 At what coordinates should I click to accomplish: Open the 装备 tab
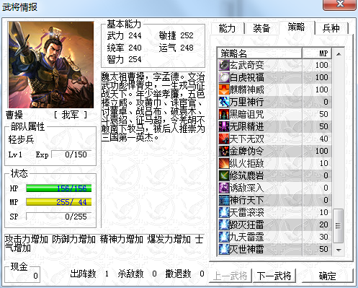point(261,28)
